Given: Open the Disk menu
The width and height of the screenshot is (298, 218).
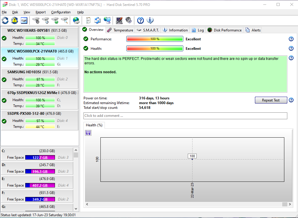Looking at the screenshot, I should (15, 12).
